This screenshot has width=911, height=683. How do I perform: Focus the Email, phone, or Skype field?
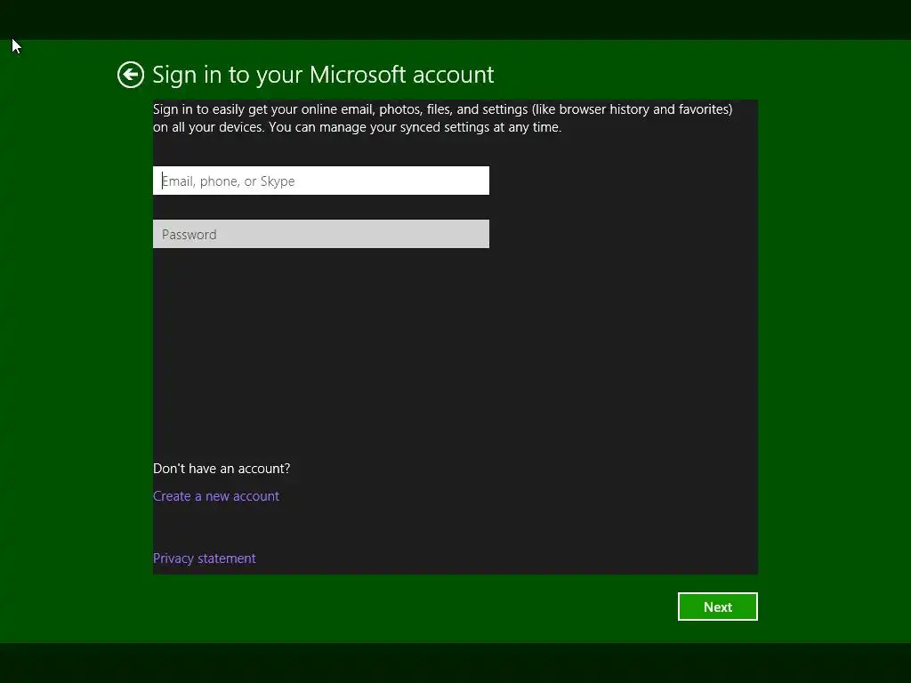pyautogui.click(x=320, y=181)
